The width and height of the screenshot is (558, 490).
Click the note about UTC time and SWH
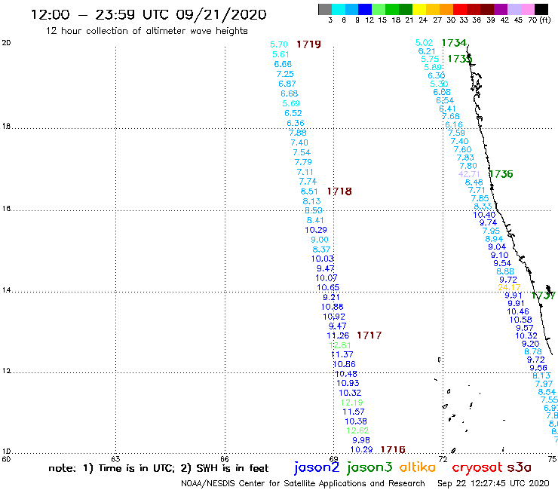[x=158, y=468]
